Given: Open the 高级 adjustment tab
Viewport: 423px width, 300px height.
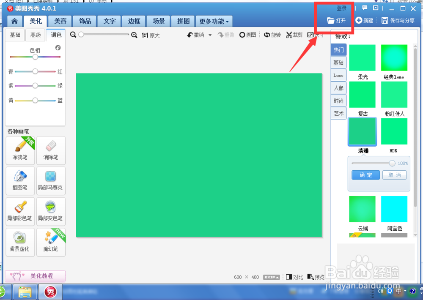Looking at the screenshot, I should (x=36, y=35).
